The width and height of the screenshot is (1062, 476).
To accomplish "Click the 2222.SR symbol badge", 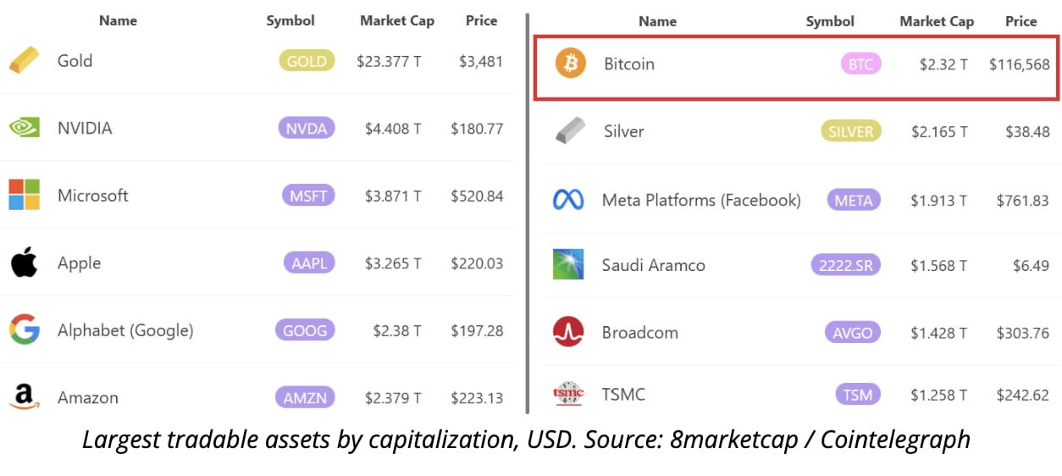I will coord(845,265).
